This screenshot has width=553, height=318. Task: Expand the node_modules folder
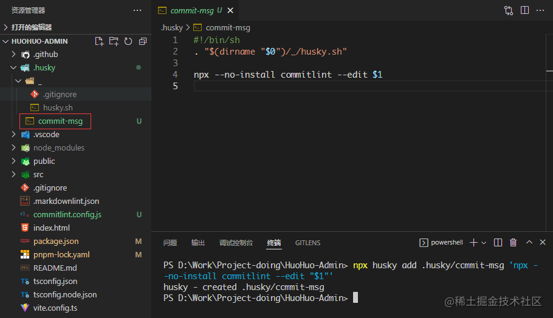75,148
